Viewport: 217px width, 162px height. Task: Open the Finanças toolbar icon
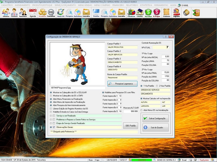(131, 12)
